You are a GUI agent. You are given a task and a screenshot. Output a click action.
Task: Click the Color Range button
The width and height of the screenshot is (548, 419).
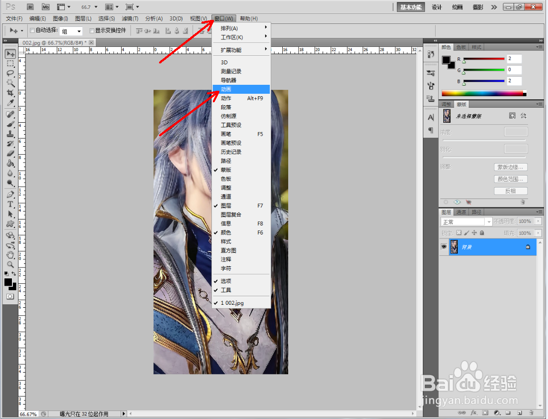pos(510,179)
